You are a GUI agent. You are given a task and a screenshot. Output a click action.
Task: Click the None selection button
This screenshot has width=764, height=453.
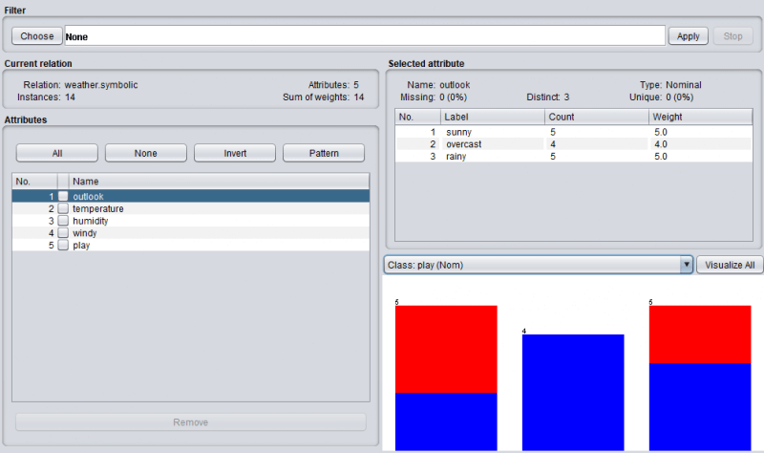[x=145, y=153]
